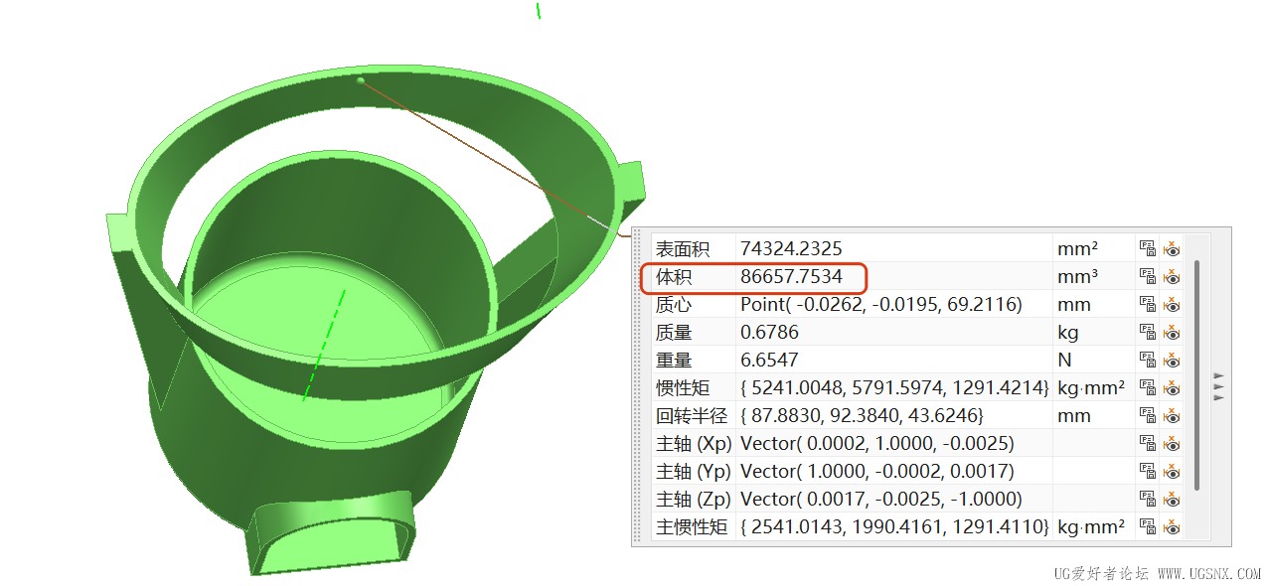
Task: Save the 主惯性矩 principal moments as an expression
Action: [1146, 526]
